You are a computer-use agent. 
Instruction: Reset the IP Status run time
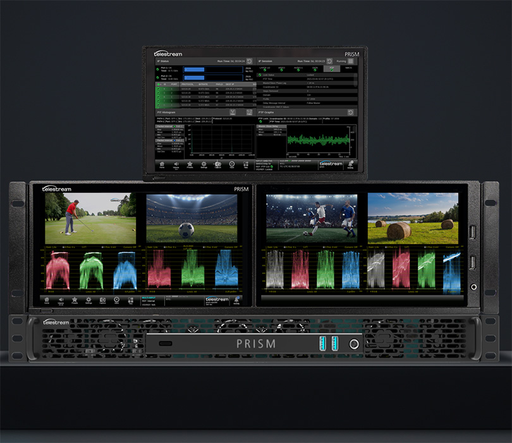pos(249,61)
